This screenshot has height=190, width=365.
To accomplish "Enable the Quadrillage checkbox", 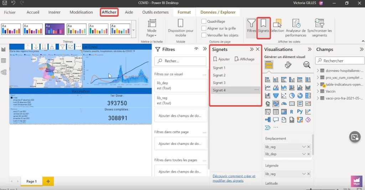I will click(x=204, y=21).
